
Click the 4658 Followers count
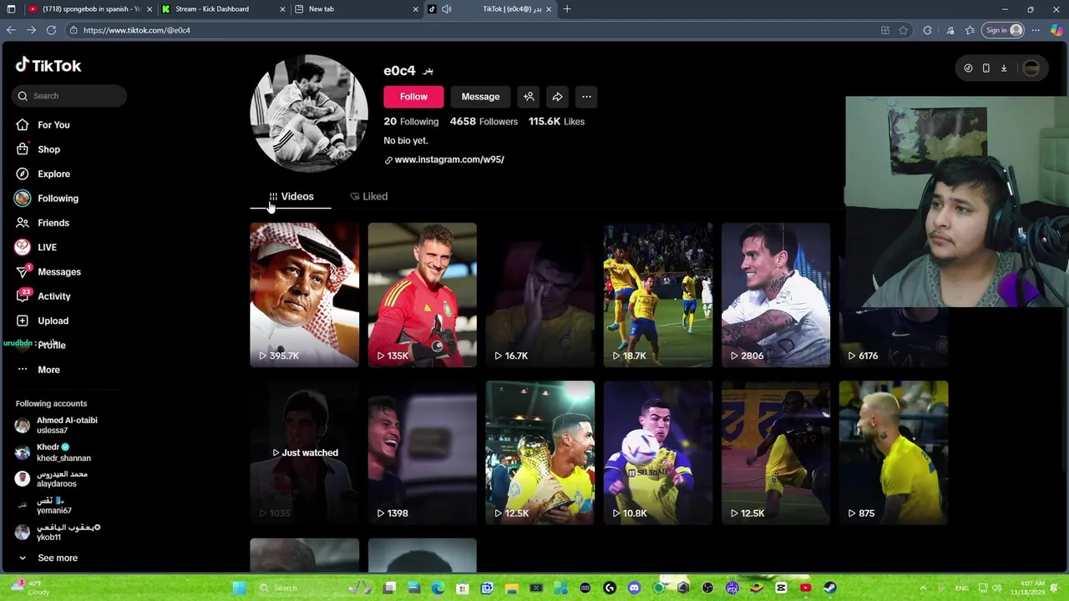(x=484, y=121)
